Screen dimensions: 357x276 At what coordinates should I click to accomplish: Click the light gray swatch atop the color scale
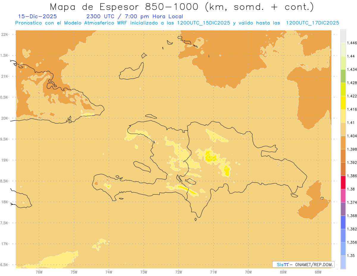point(343,36)
